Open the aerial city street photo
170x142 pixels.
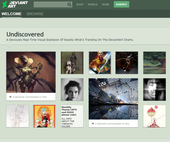113,99
